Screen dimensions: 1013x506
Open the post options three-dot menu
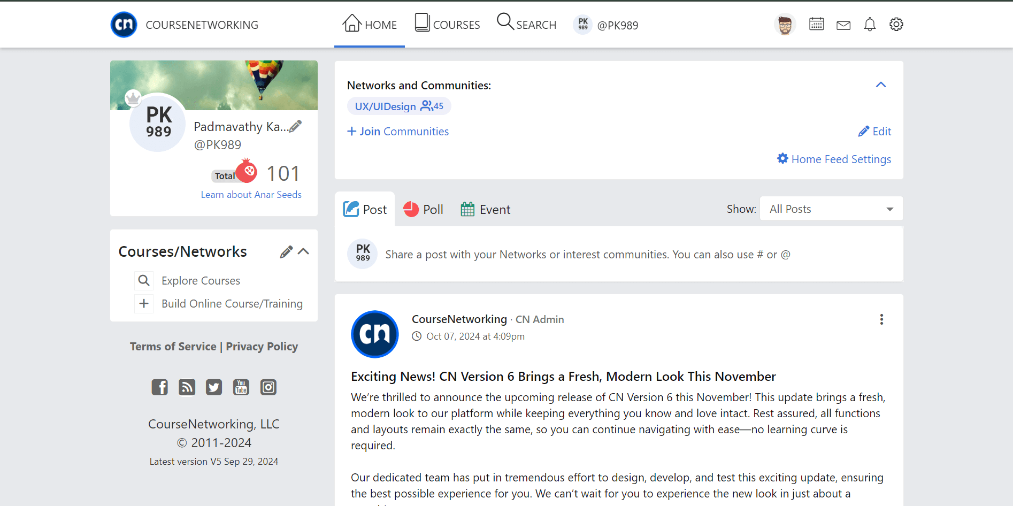coord(881,319)
